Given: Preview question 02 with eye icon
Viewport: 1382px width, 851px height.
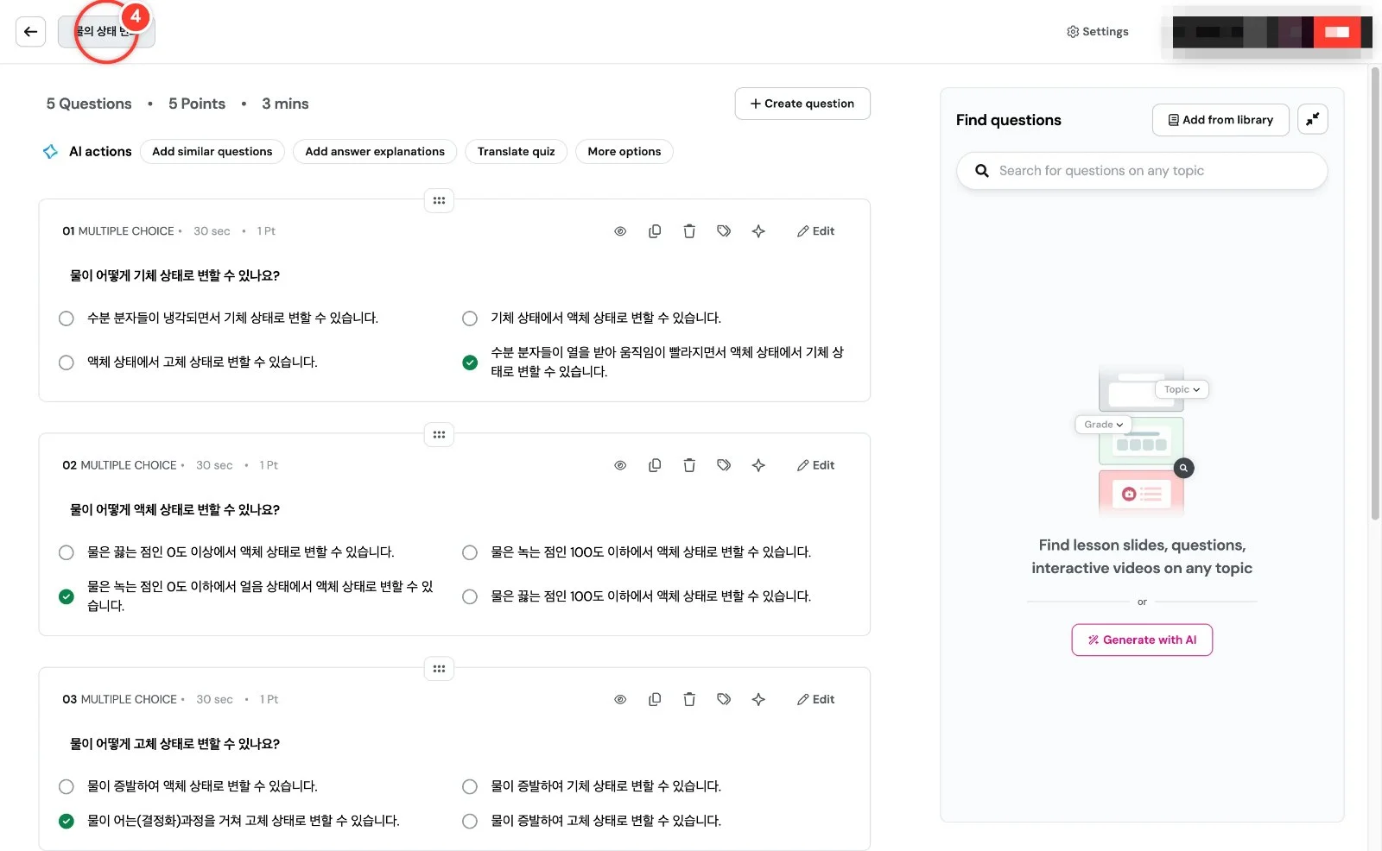Looking at the screenshot, I should click(620, 465).
